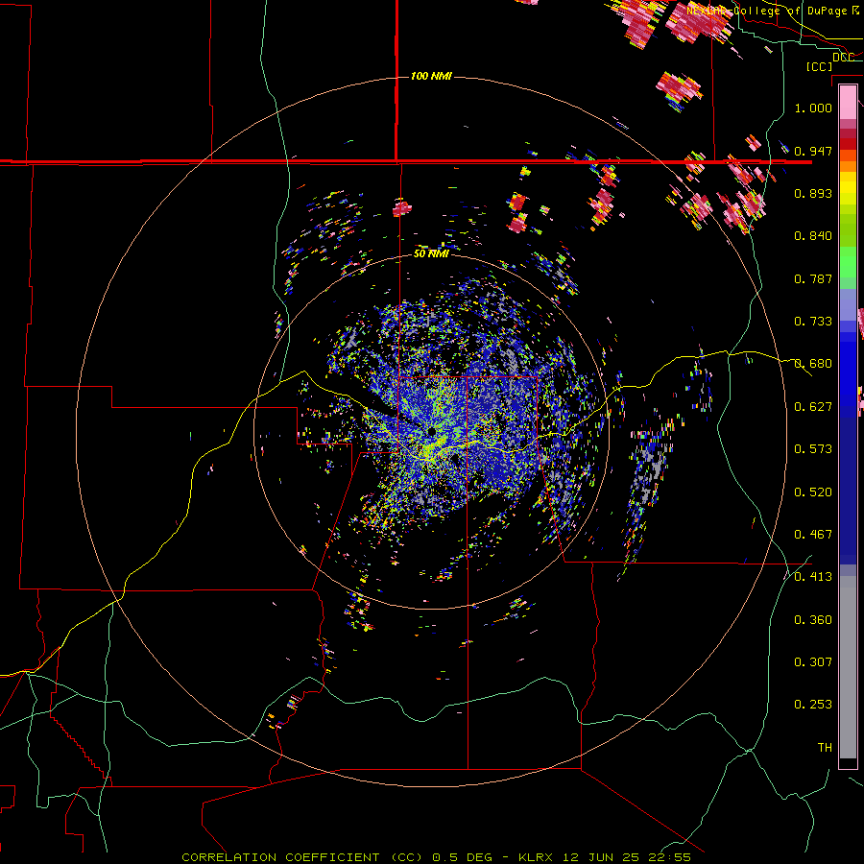Click the 0.947 scale value
The height and width of the screenshot is (864, 864).
813,151
